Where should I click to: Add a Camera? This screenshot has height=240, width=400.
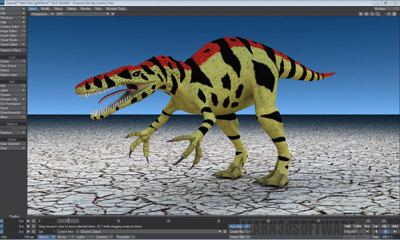(x=13, y=95)
